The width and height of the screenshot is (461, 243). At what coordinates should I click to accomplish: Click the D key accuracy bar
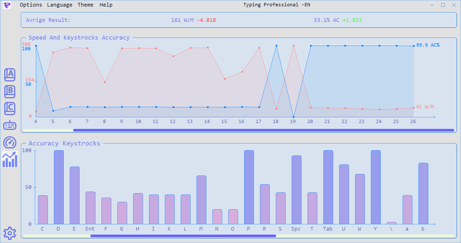click(59, 187)
